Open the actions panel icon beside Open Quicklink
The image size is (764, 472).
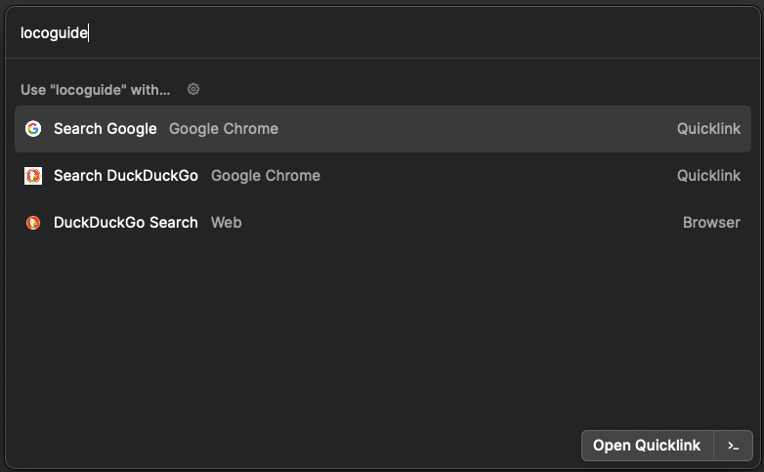pos(734,446)
